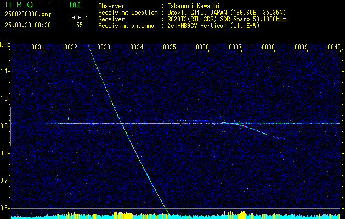This screenshot has width=345, height=219.
Task: Click the 0.7 kHz frequency label
Action: (4, 181)
